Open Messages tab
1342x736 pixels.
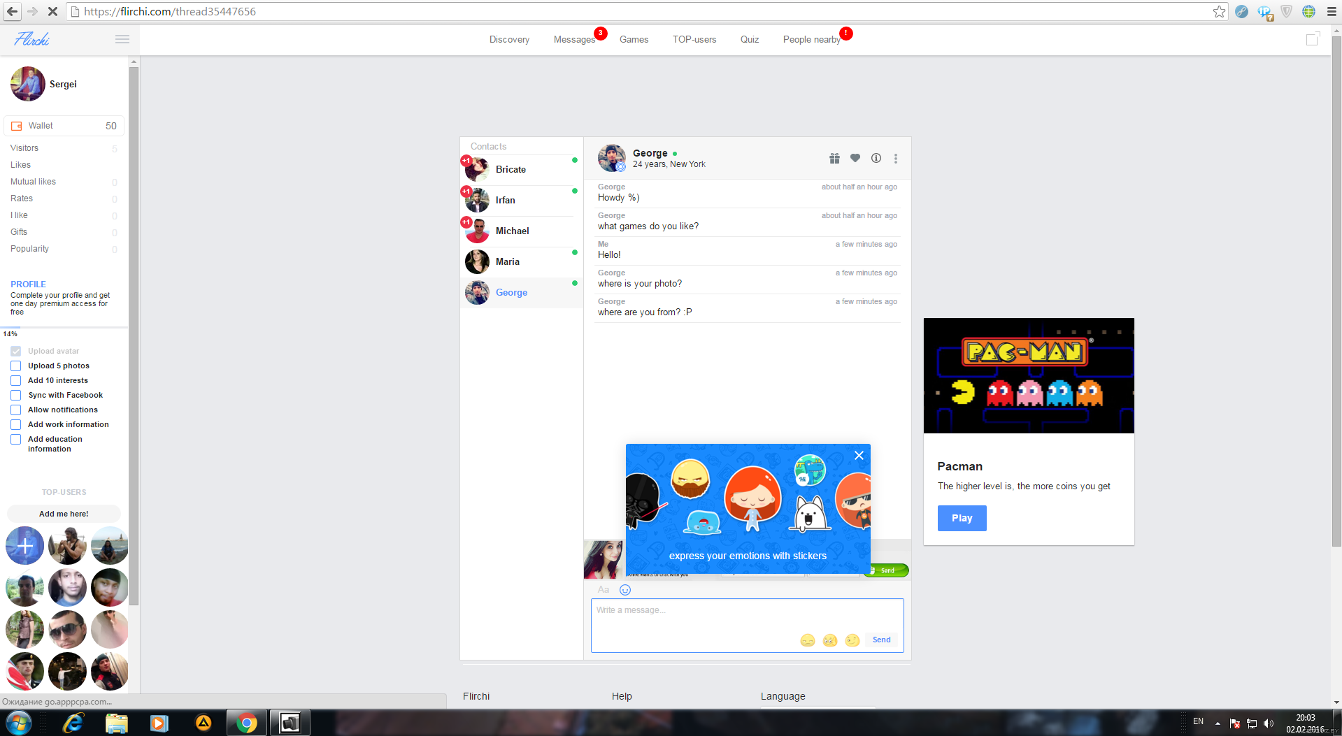574,40
